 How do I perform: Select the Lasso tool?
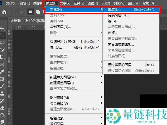(2, 43)
